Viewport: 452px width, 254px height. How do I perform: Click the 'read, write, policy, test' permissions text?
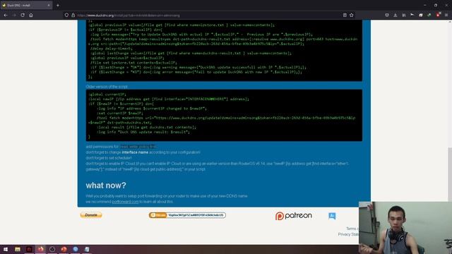point(138,147)
